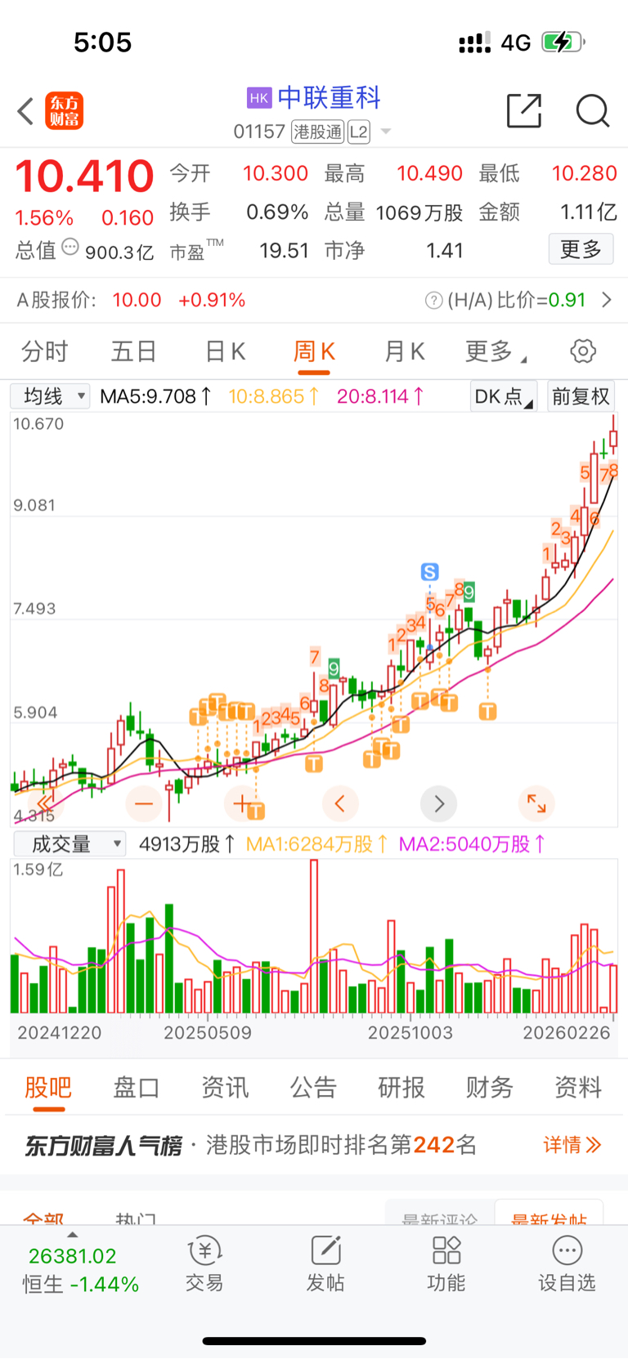Open A股报价 row chevron

pos(607,300)
